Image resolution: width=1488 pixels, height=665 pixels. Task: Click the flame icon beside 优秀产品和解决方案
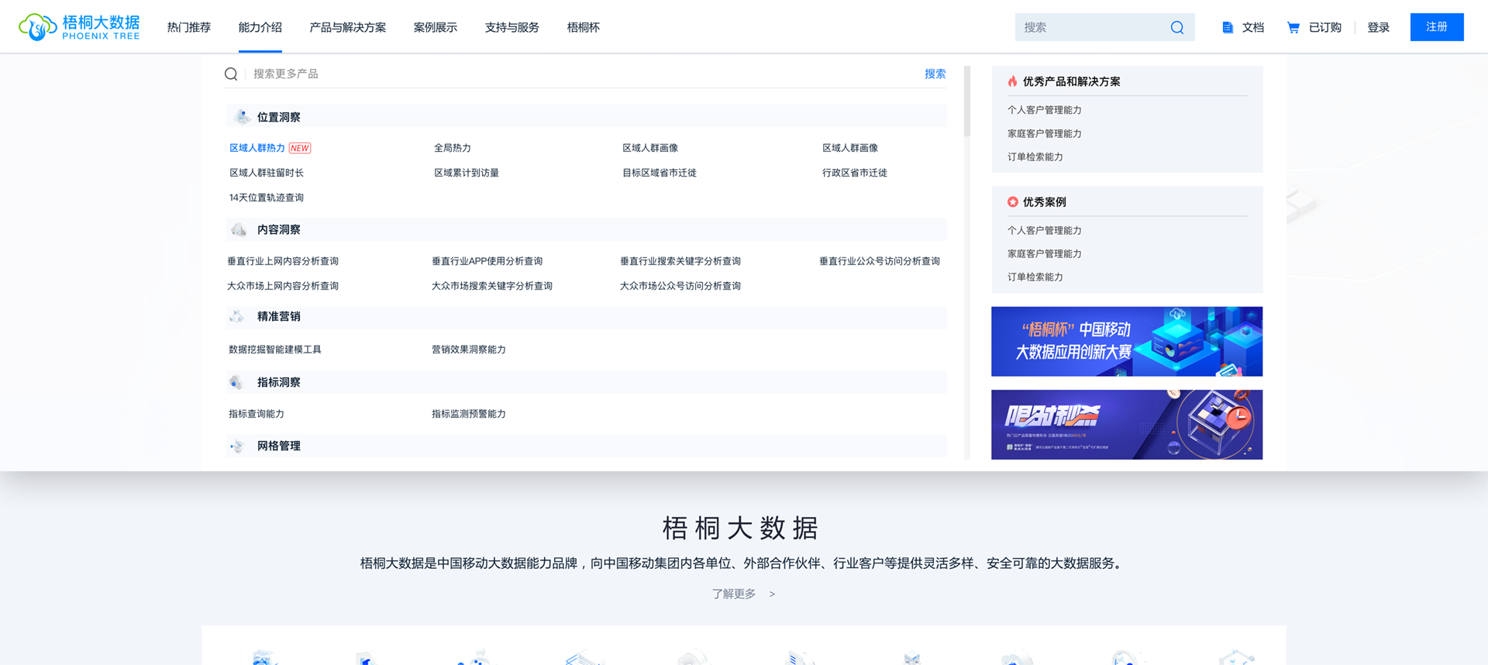click(x=1012, y=81)
